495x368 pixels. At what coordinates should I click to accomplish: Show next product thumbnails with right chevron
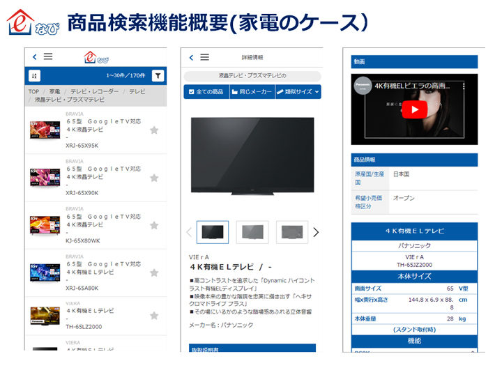coord(316,232)
